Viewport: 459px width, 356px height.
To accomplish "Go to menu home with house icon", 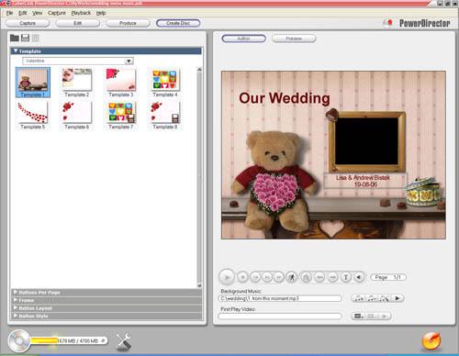I will [x=306, y=277].
